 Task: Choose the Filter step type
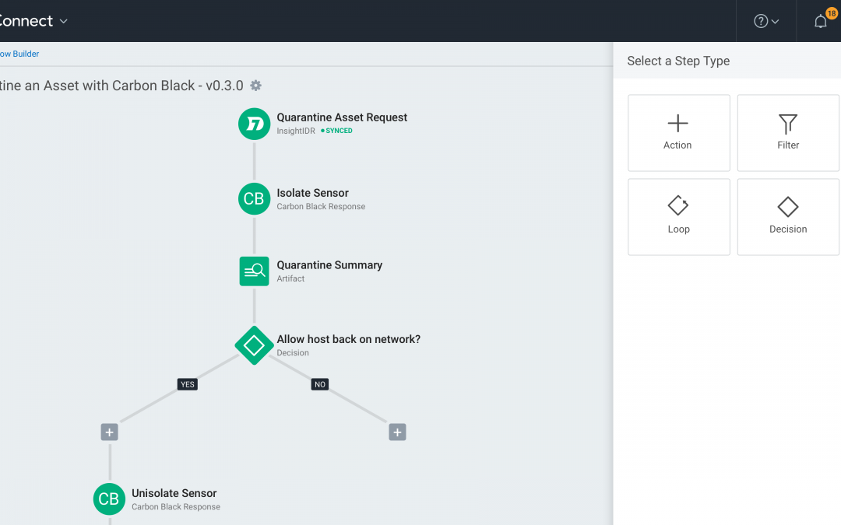[x=788, y=133]
